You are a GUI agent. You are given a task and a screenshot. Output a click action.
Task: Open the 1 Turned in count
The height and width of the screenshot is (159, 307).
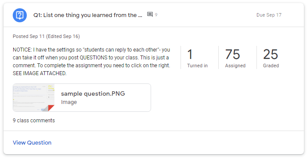197,58
